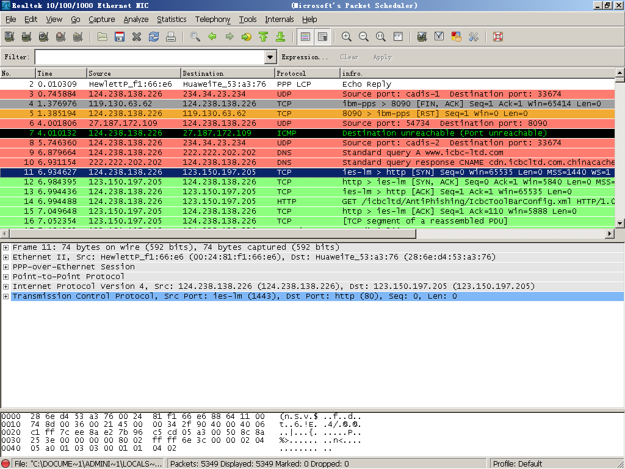Stop the running capture icon

tap(61, 37)
